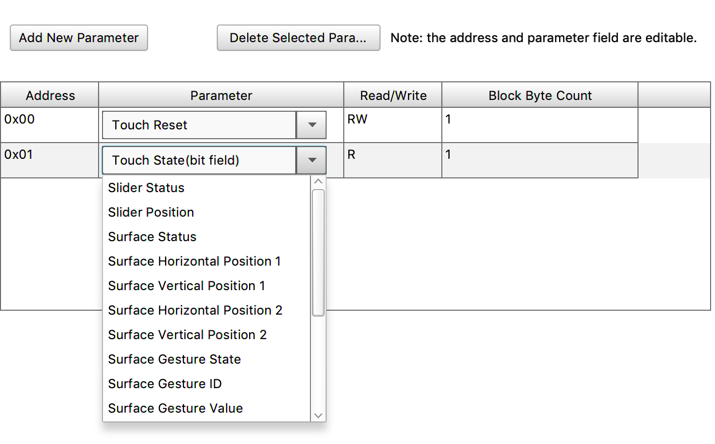Click the Add New Parameter button
This screenshot has height=444, width=715.
click(x=78, y=38)
